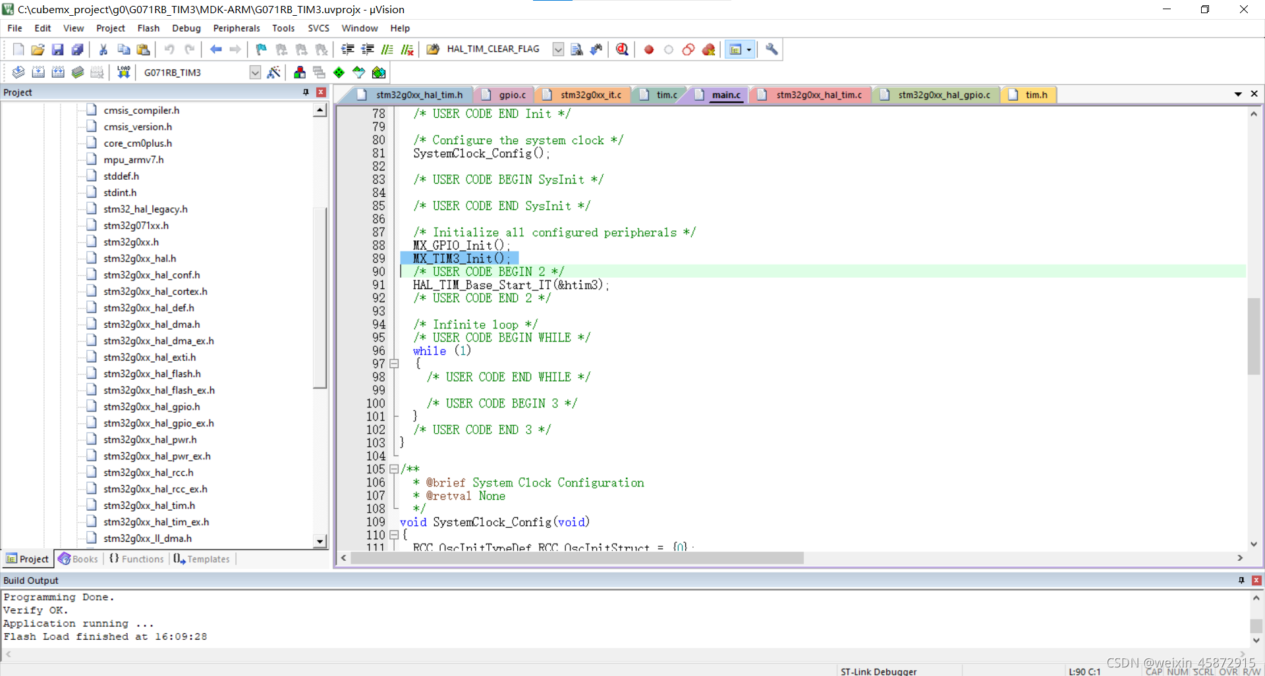Image resolution: width=1265 pixels, height=676 pixels.
Task: Click the editor vertical scrollbar thumb
Action: (1254, 336)
